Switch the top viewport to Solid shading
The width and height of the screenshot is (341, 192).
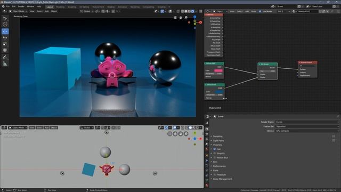coord(186,11)
